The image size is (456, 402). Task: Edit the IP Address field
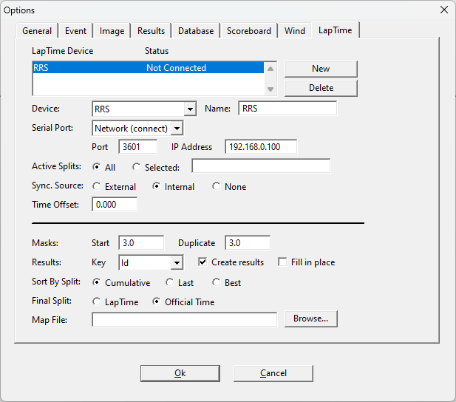click(x=261, y=146)
